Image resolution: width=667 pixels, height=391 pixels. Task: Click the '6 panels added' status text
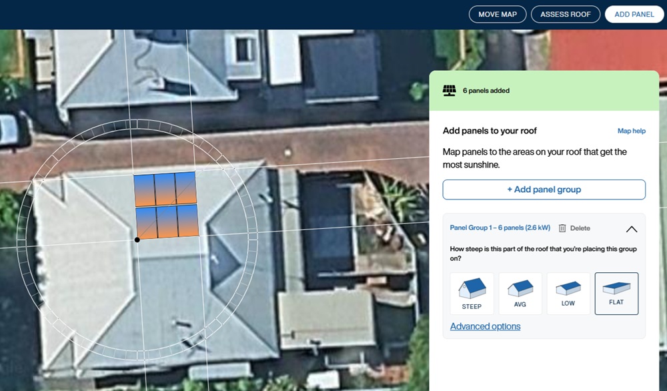click(x=486, y=91)
